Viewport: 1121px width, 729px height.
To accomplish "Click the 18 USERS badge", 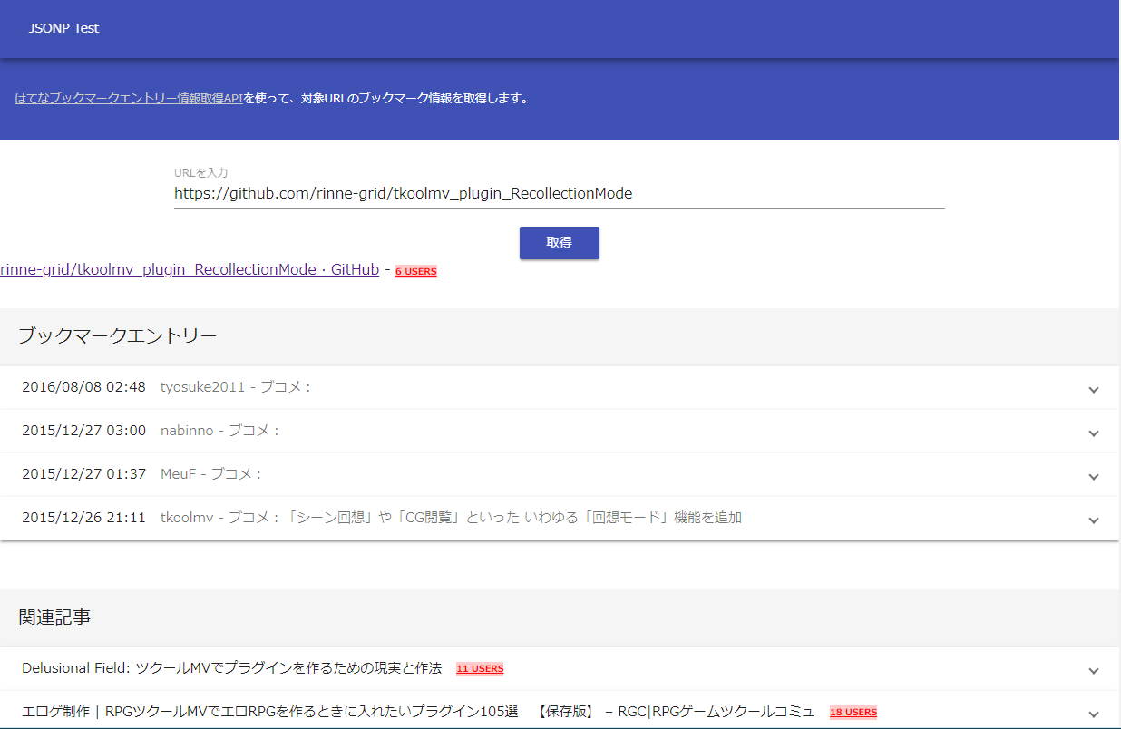I will (x=853, y=713).
